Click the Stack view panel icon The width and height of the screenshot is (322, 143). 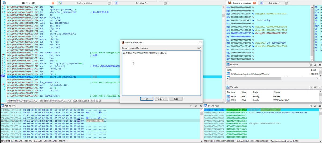[206, 106]
